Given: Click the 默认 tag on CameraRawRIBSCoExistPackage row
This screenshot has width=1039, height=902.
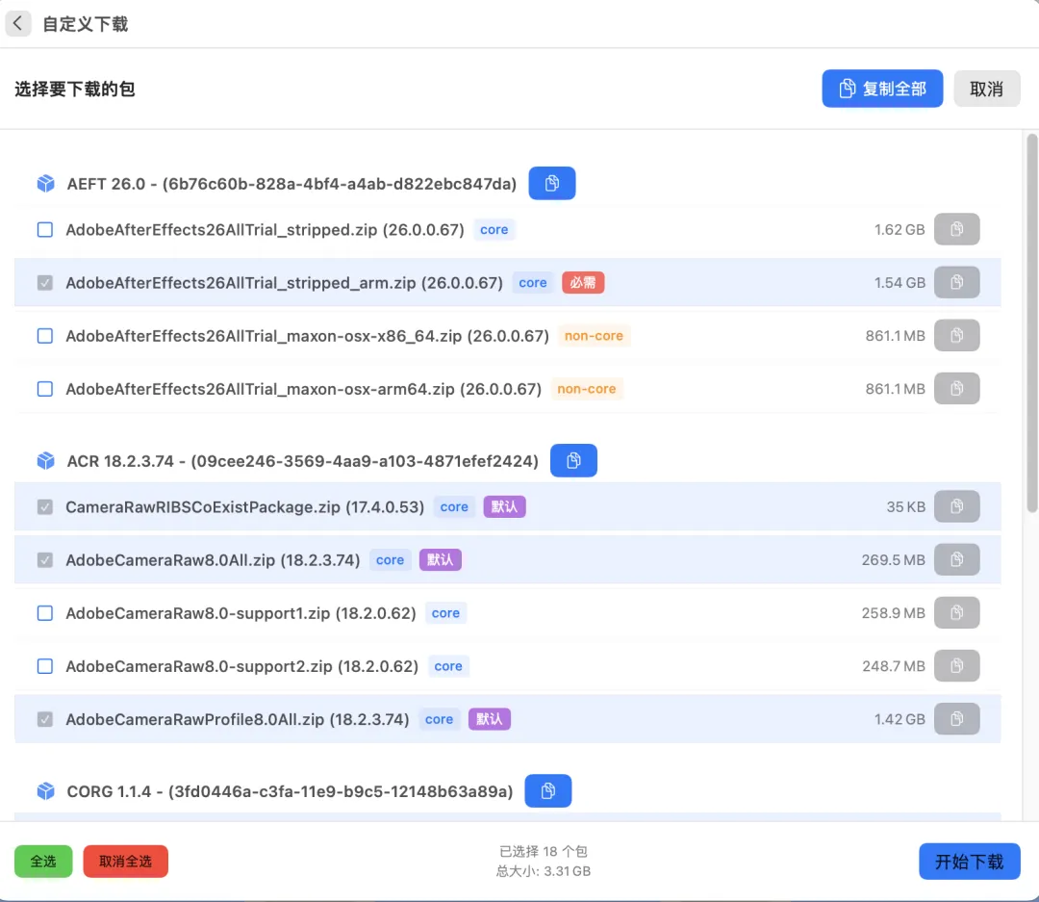Looking at the screenshot, I should tap(504, 506).
